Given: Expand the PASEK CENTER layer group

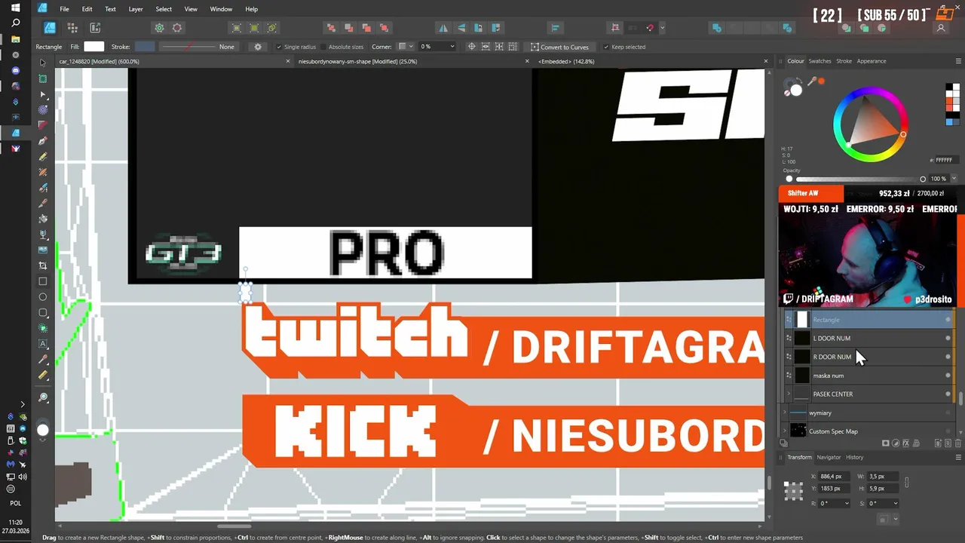Looking at the screenshot, I should tap(789, 394).
